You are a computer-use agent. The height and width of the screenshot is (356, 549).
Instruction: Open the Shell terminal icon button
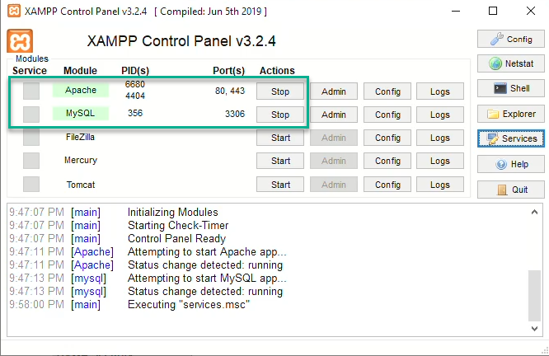point(511,88)
